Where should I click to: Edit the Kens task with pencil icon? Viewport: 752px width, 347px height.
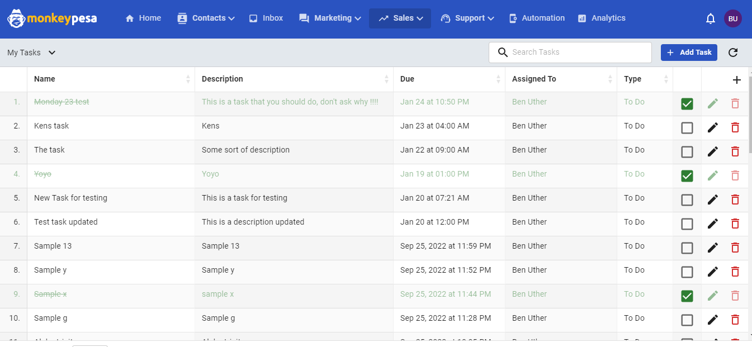712,127
